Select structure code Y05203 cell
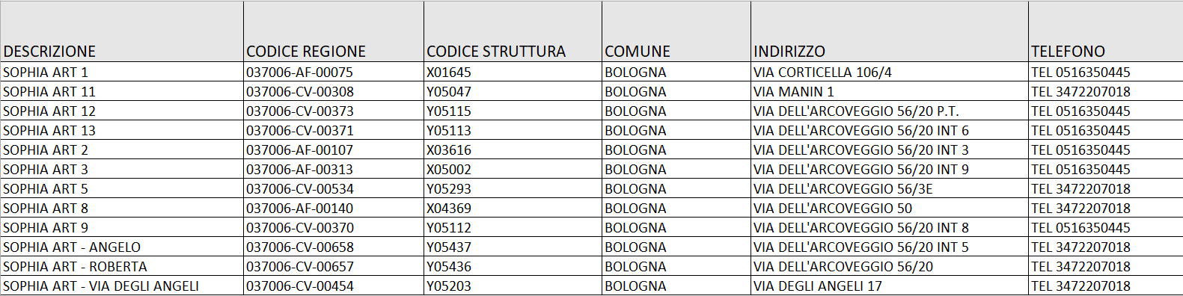This screenshot has width=1183, height=296. pyautogui.click(x=513, y=286)
